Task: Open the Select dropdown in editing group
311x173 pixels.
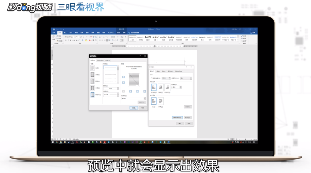Action: 244,41
